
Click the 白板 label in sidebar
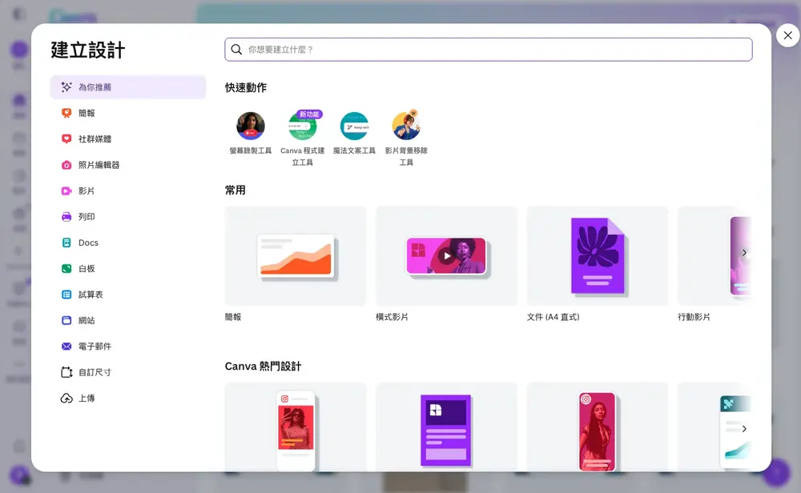click(87, 268)
